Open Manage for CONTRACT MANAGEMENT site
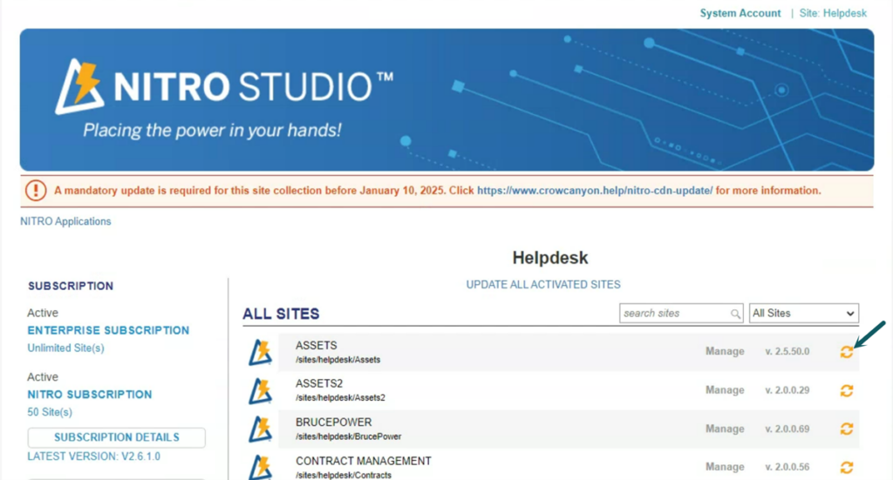893x480 pixels. 725,467
